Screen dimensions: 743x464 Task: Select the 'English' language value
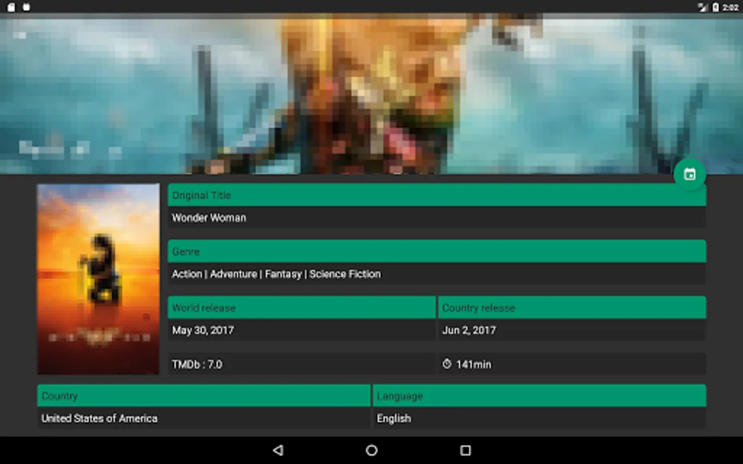pos(394,418)
